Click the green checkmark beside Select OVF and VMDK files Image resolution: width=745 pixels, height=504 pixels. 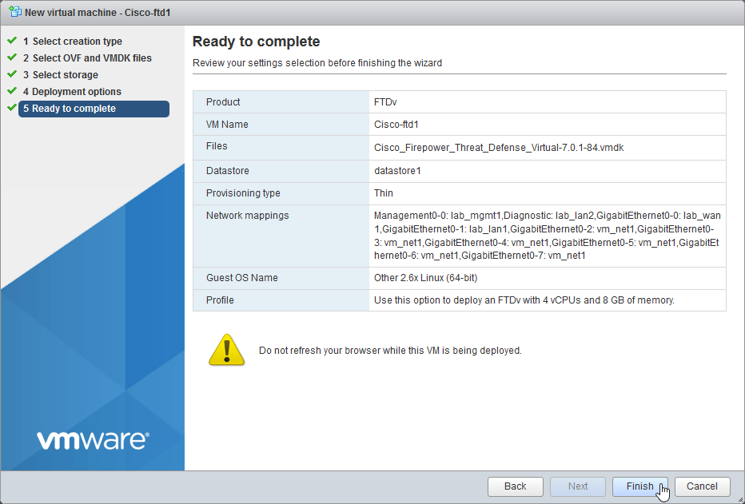[12, 57]
